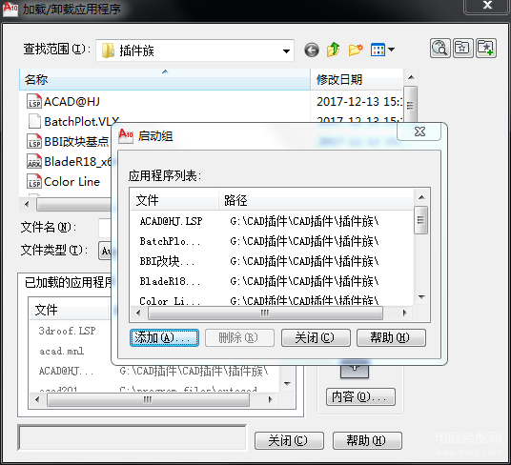This screenshot has width=511, height=465.
Task: Click 帮助(H) in the load/unload dialog
Action: 367,440
